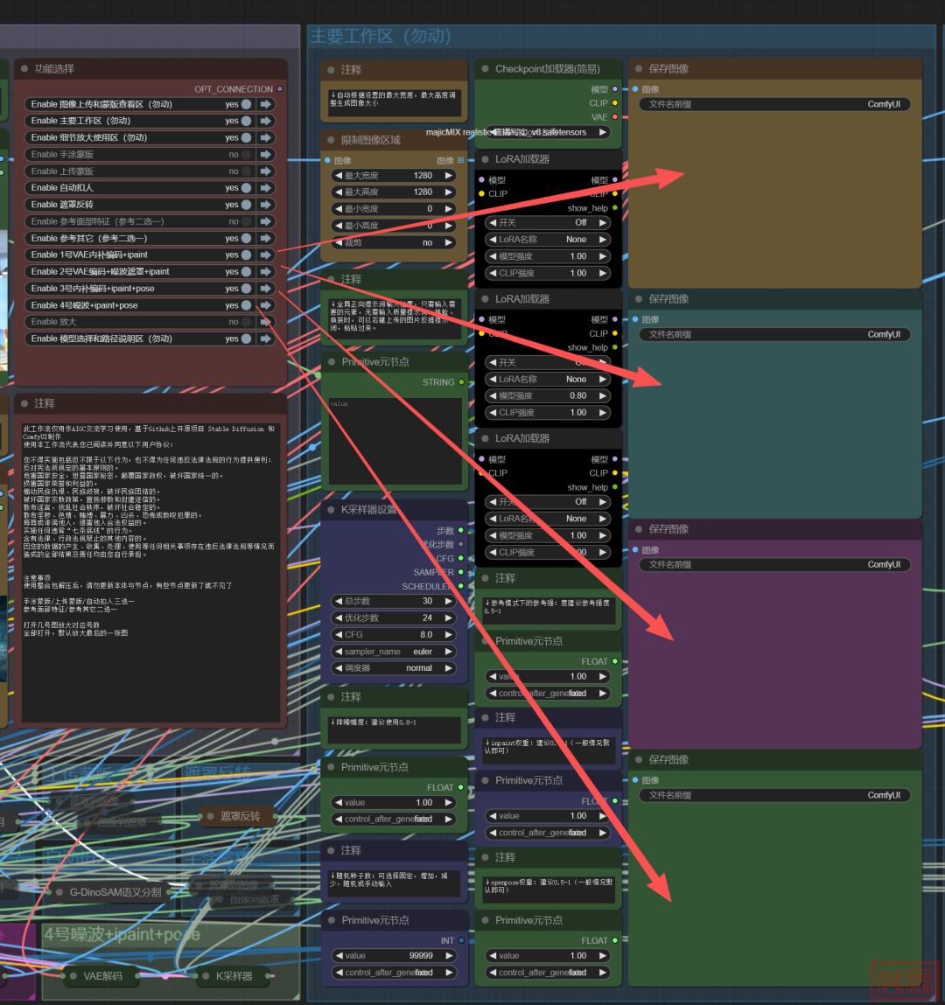
Task: Toggle Enable 手涂蒙版 switch on
Action: point(246,155)
